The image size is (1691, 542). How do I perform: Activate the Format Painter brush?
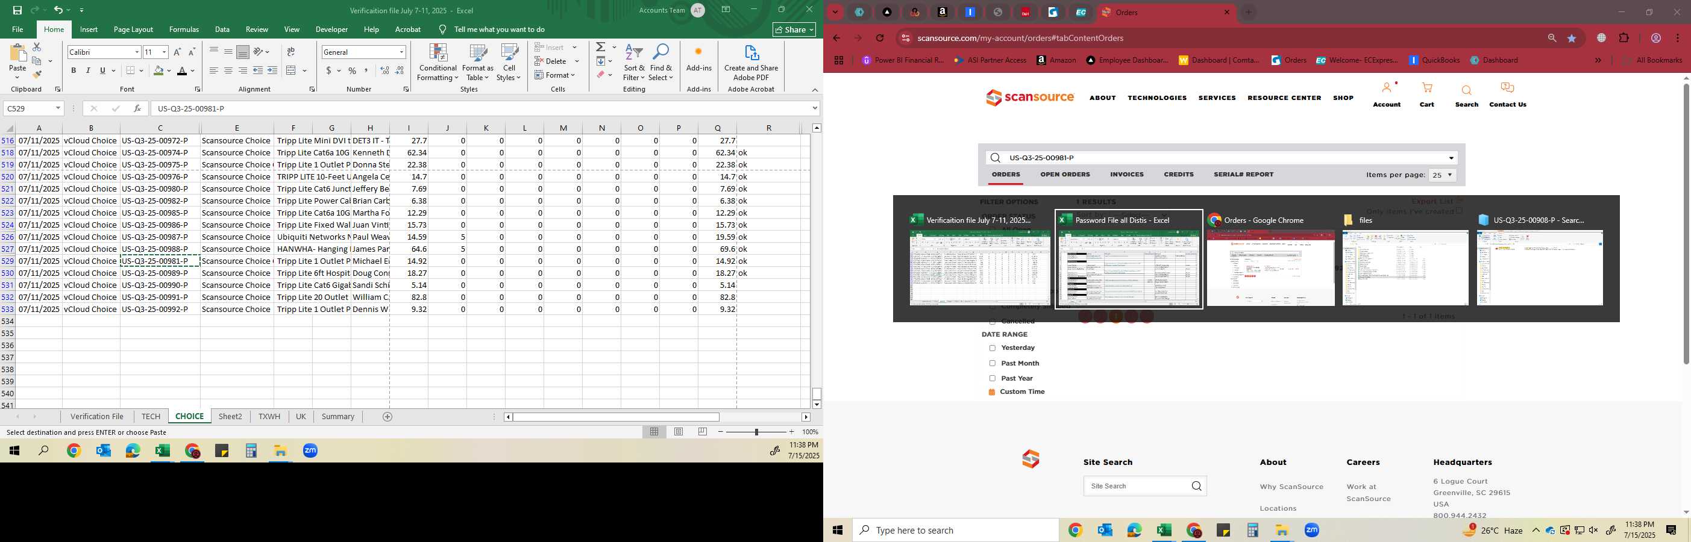point(37,74)
